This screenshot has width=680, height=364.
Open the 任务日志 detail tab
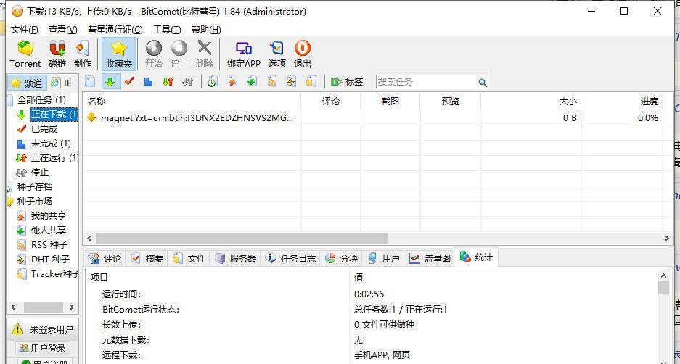292,258
